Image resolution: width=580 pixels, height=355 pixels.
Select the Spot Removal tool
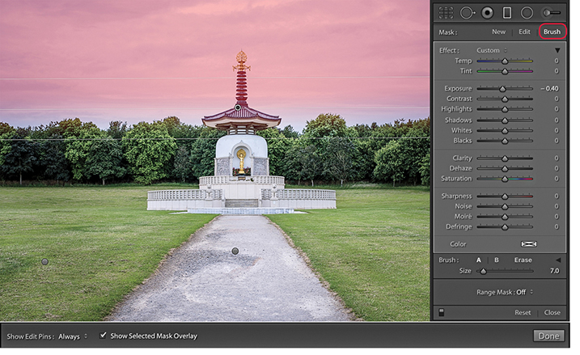(467, 13)
